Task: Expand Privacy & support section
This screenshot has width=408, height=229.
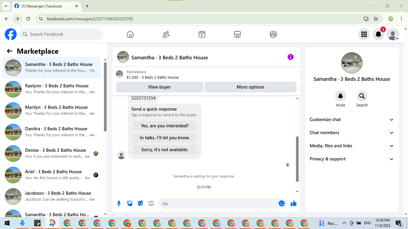Action: (352, 159)
